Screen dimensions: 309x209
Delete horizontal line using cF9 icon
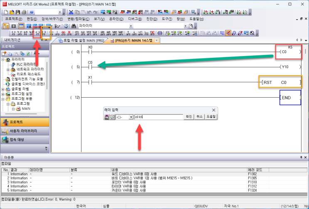[63, 33]
